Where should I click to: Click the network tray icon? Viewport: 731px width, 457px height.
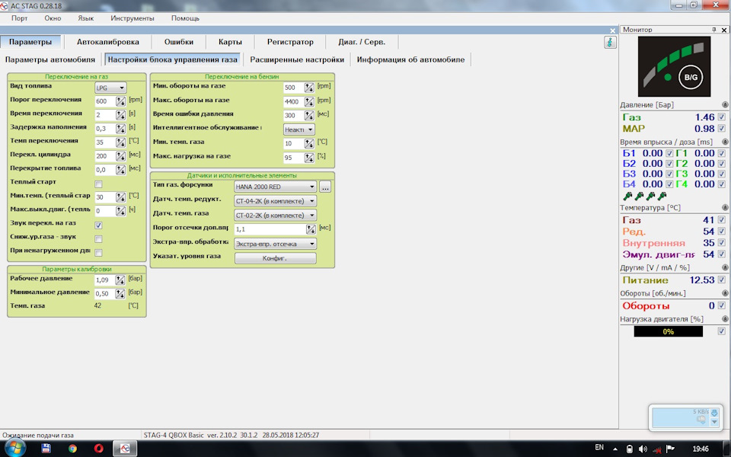[x=657, y=449]
